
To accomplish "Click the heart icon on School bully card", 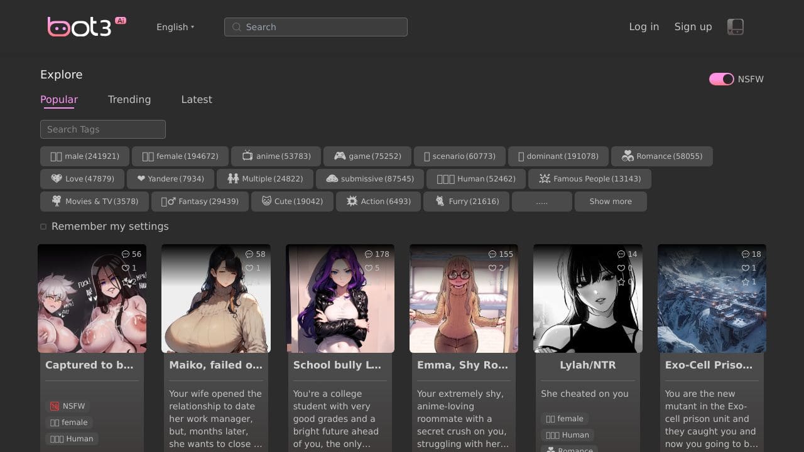I will [369, 268].
